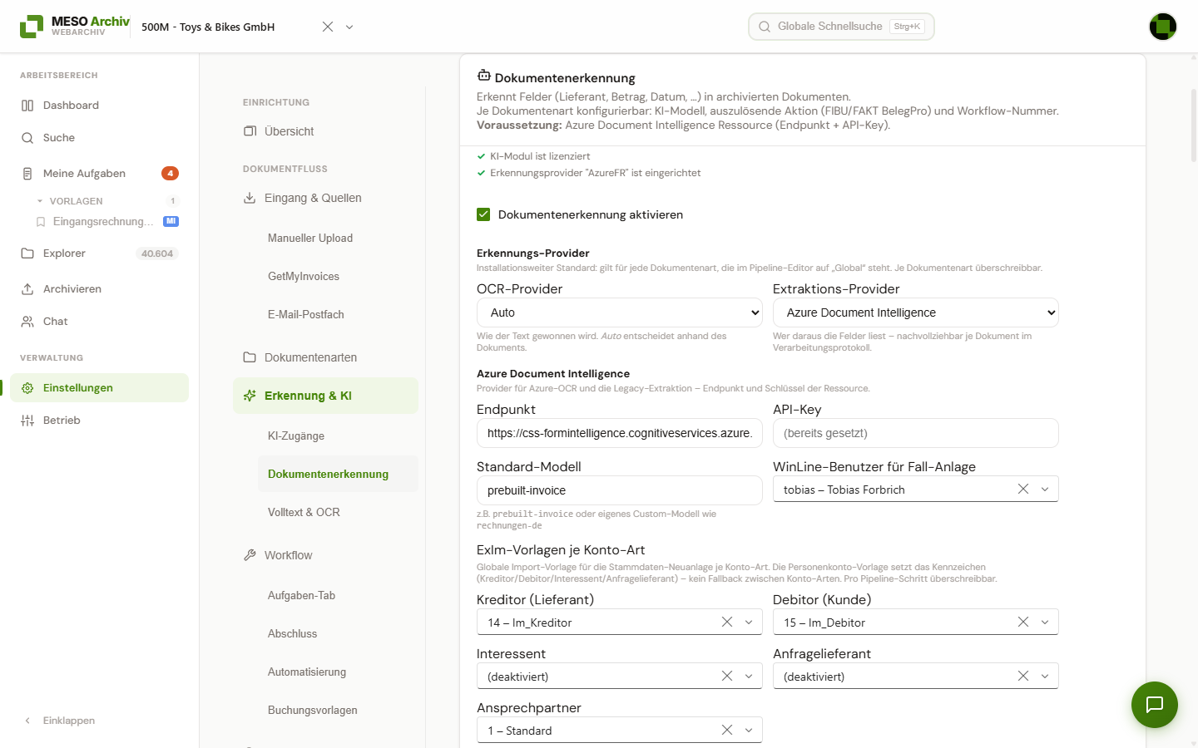This screenshot has width=1198, height=748.
Task: Open GetMyInvoices settings
Action: tap(338, 276)
